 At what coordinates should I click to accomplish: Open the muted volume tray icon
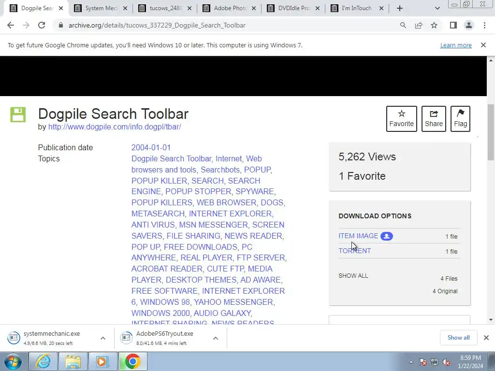pyautogui.click(x=446, y=362)
